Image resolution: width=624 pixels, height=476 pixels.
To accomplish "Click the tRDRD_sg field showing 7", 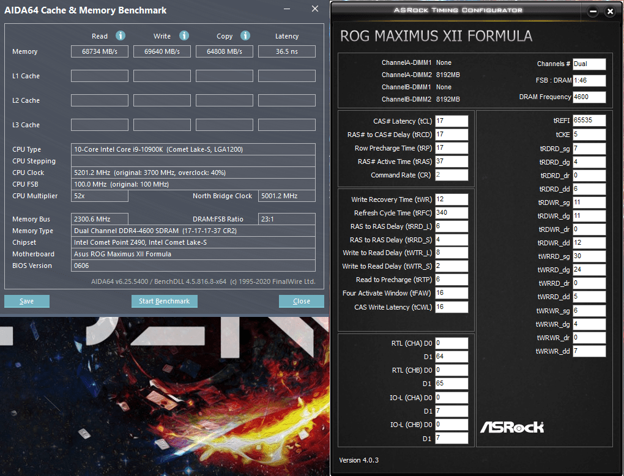I will [589, 149].
